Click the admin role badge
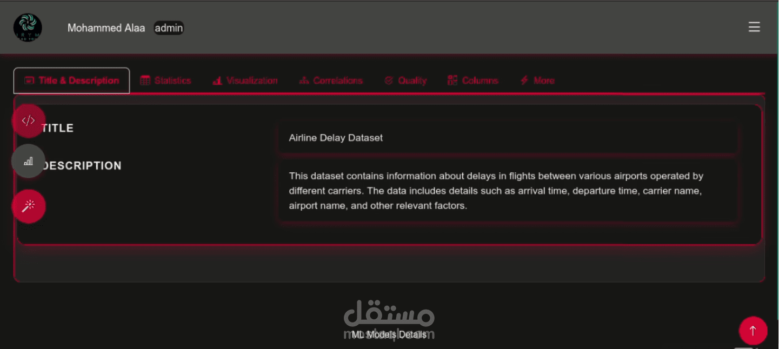 point(169,28)
